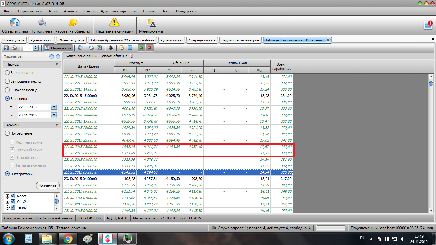Click the black weight icon in toolbar
This screenshot has width=436, height=245.
[111, 48]
